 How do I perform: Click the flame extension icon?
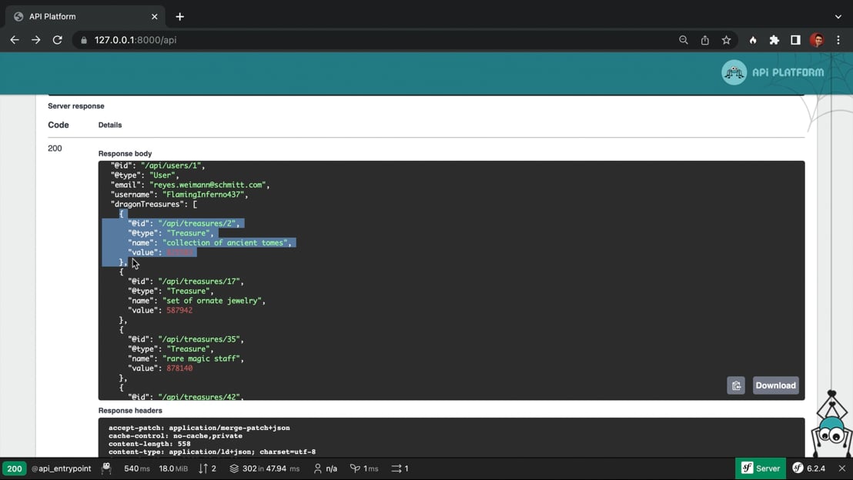coord(753,40)
